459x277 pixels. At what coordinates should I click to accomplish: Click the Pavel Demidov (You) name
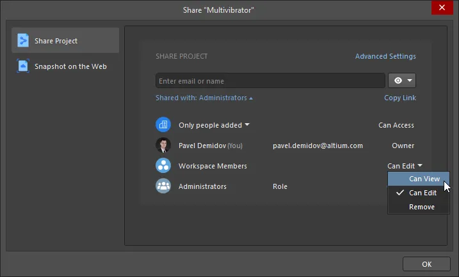tap(211, 146)
